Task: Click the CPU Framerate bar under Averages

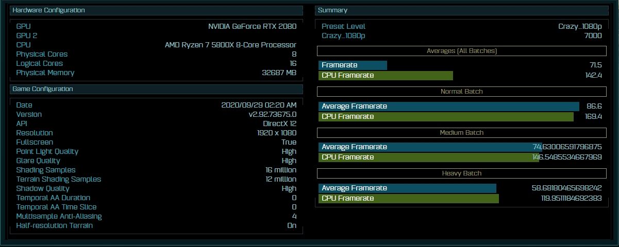Action: [x=386, y=76]
